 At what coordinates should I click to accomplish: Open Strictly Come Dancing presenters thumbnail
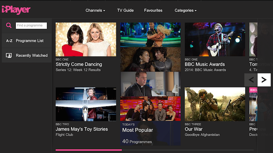(x=86, y=40)
